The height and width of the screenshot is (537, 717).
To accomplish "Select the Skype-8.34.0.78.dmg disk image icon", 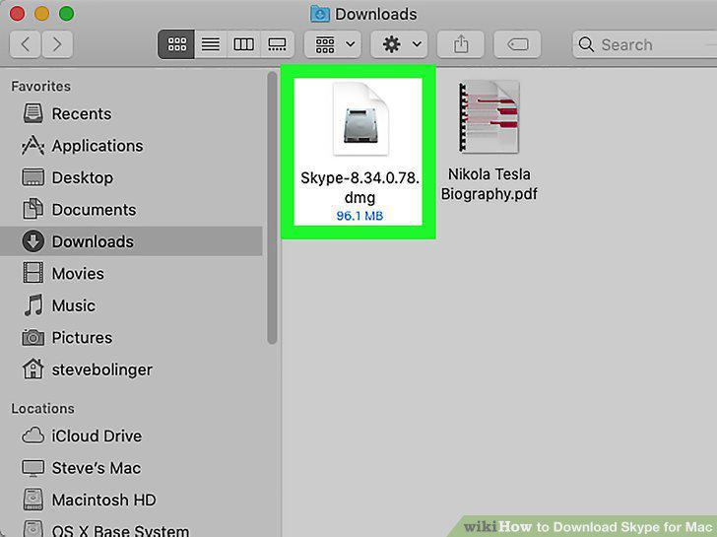I will (360, 119).
